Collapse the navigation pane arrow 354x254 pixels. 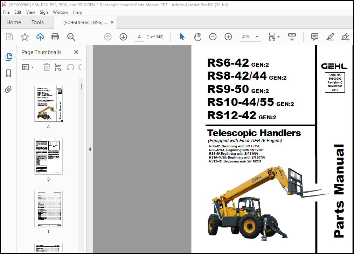[90, 149]
